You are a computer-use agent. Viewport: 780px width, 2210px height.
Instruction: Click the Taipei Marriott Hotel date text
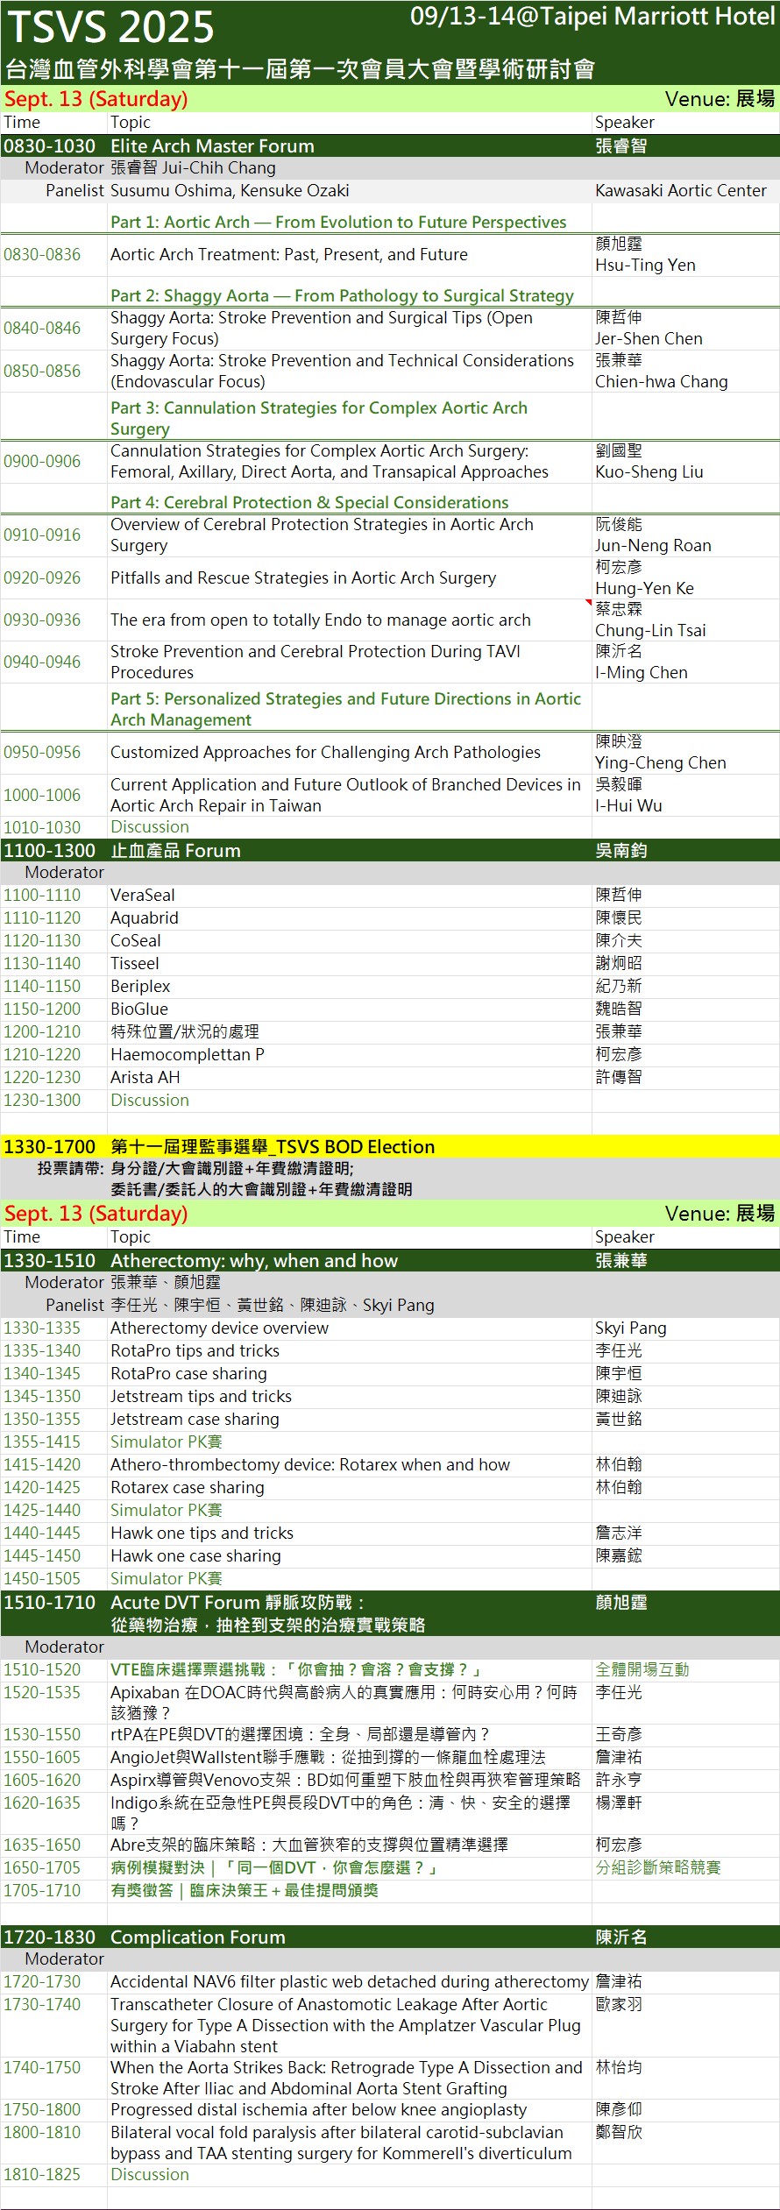coord(592,17)
